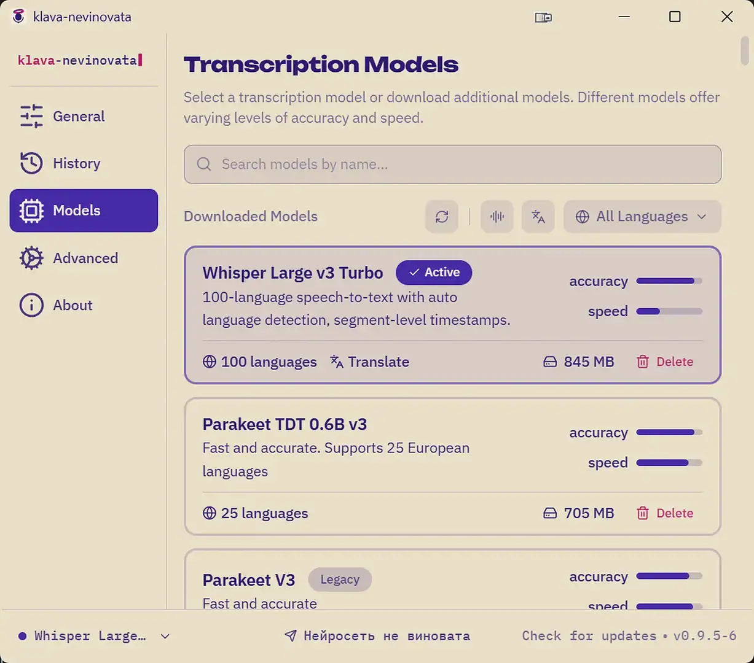Click the 100 languages label
The width and height of the screenshot is (754, 663).
[269, 362]
